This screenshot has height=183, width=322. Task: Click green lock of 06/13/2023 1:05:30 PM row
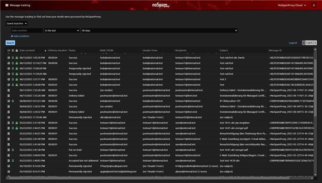[17, 58]
